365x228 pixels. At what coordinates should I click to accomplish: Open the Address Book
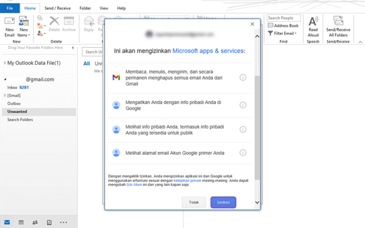point(283,26)
